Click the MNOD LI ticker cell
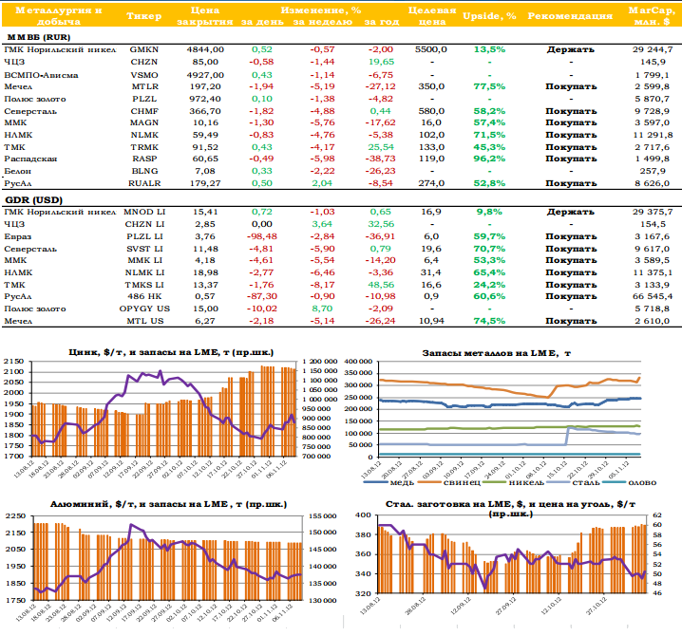Image resolution: width=682 pixels, height=636 pixels. (x=144, y=212)
